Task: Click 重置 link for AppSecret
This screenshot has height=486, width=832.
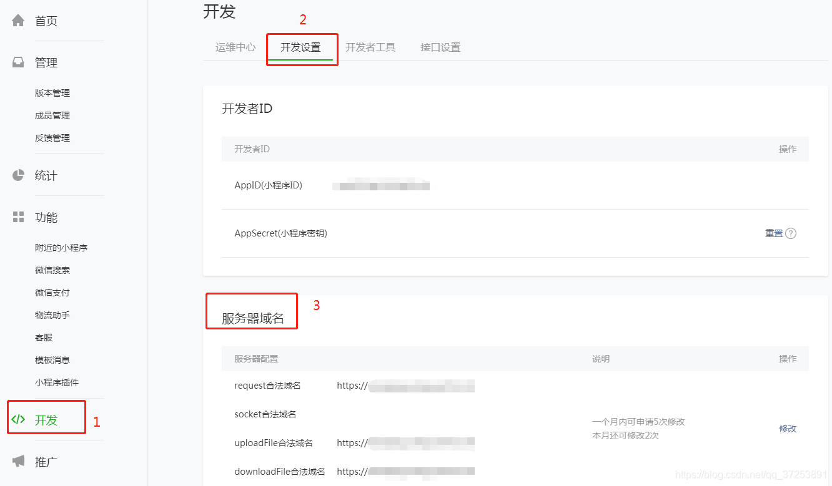Action: pos(774,233)
